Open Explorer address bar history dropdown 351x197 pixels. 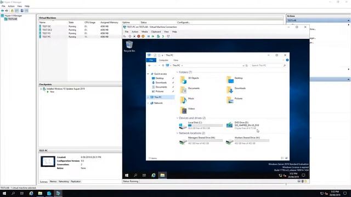click(x=244, y=66)
